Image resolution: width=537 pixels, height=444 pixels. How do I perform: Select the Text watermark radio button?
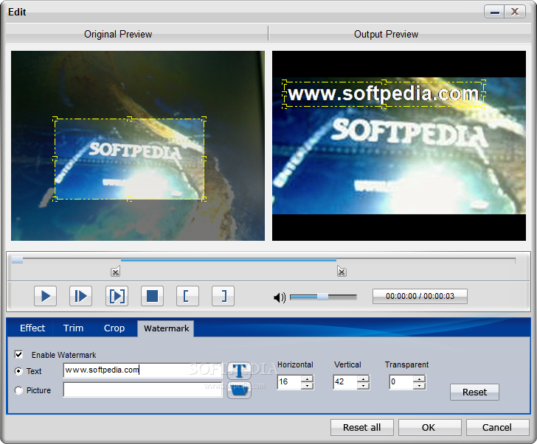[x=18, y=371]
